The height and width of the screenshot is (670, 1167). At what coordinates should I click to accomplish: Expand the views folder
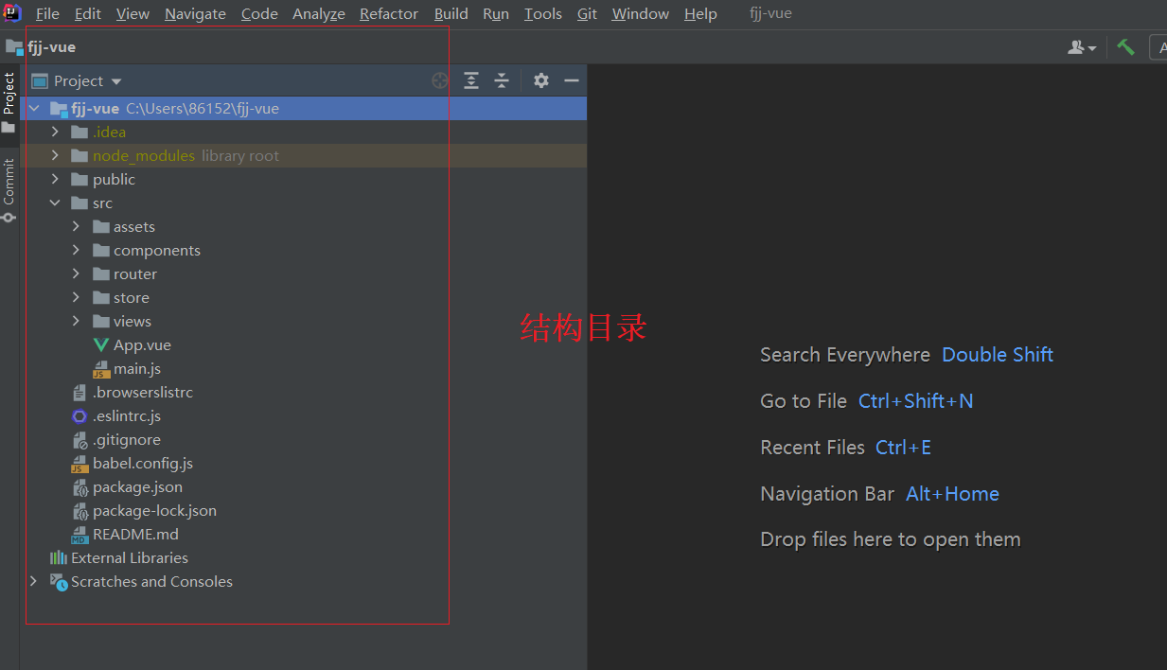click(76, 322)
